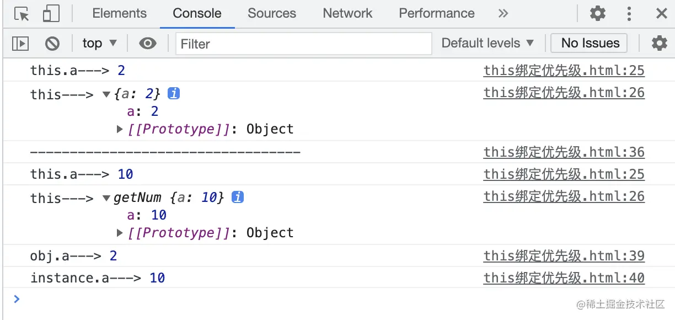Click the info badge next to {a: 2}
675x320 pixels.
pos(174,94)
